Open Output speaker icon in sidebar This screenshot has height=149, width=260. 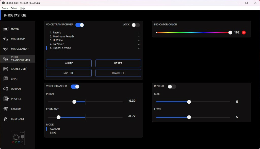point(6,89)
